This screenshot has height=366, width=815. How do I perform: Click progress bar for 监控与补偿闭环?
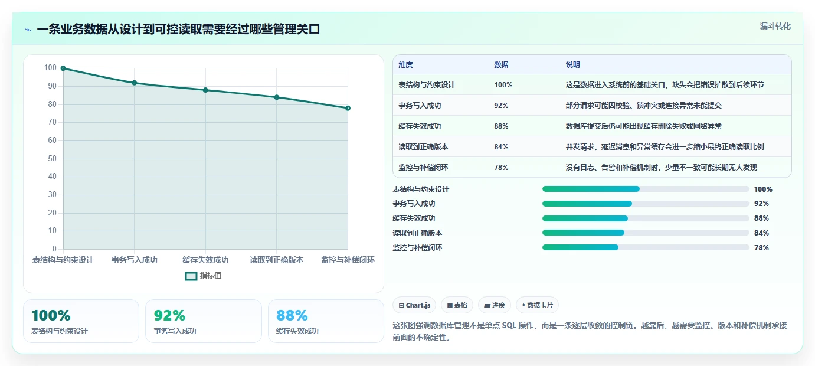click(x=646, y=247)
